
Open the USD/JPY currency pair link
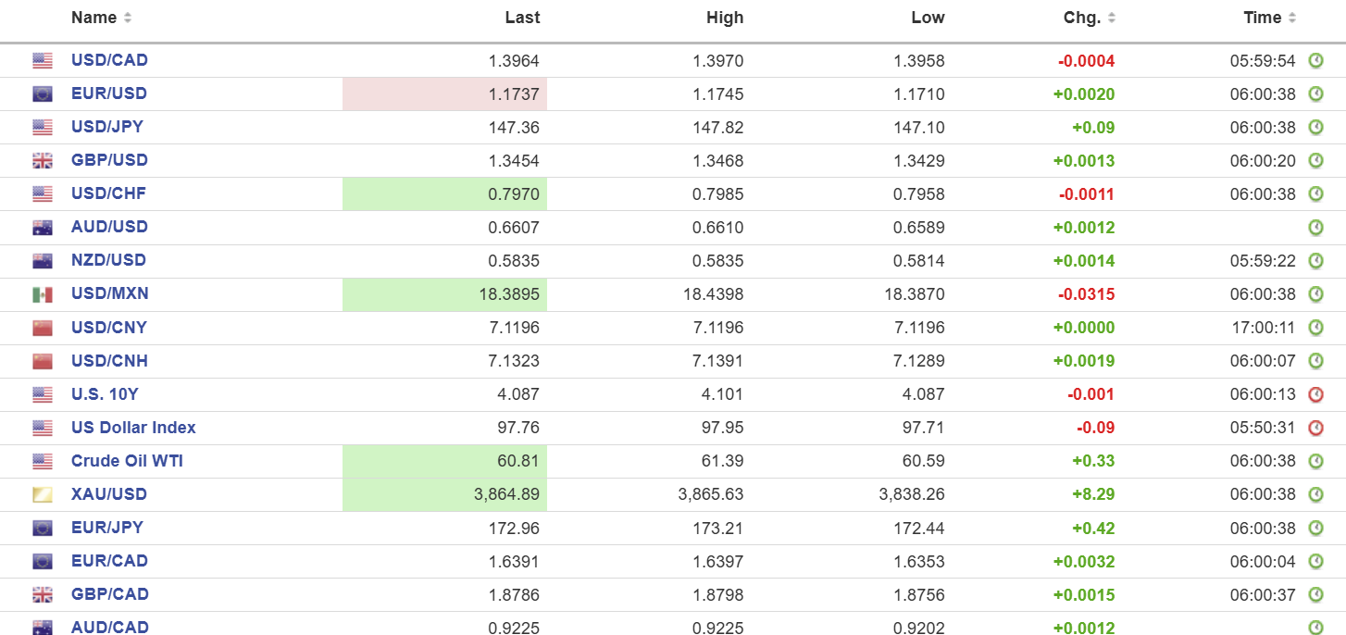107,127
